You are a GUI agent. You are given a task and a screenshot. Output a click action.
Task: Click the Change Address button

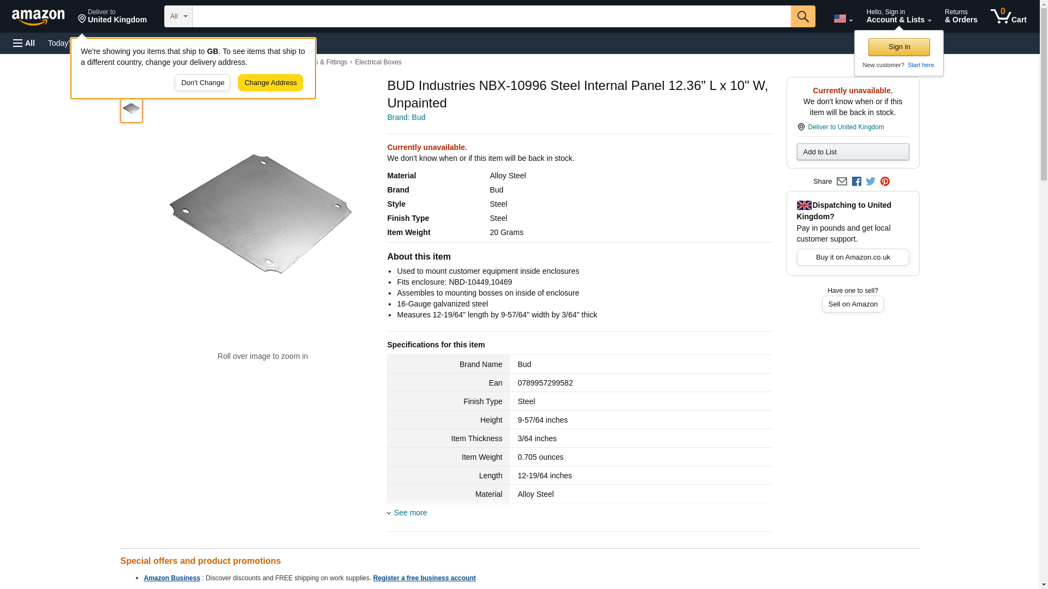pos(270,83)
